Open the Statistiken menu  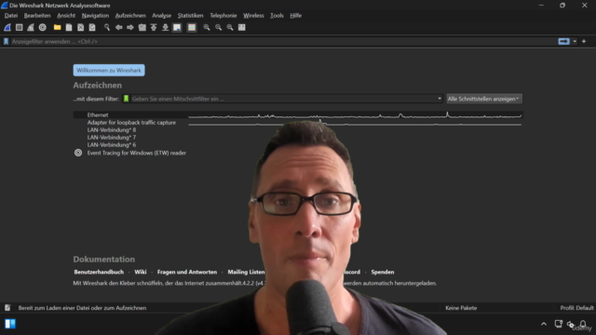click(x=190, y=16)
